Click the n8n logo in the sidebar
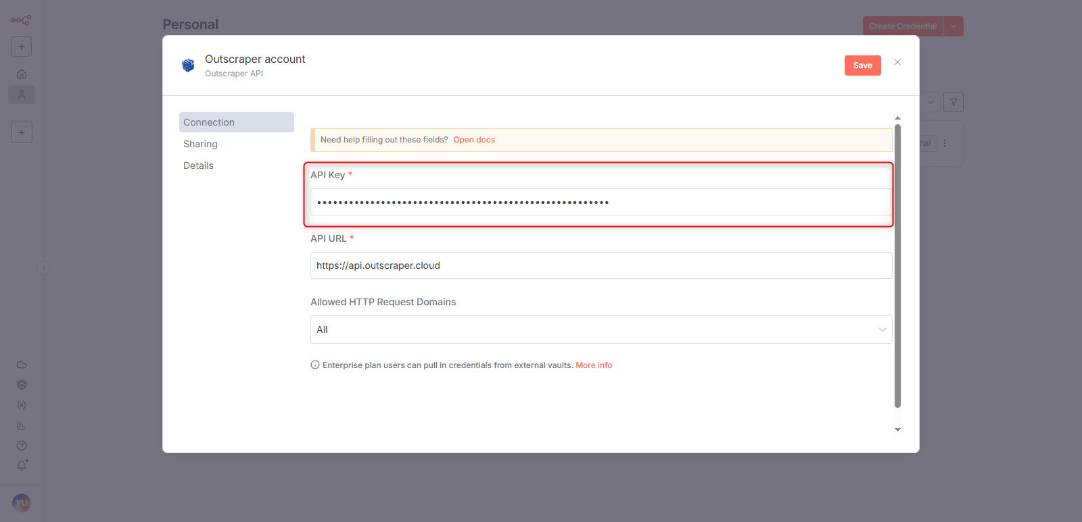The height and width of the screenshot is (522, 1082). tap(21, 20)
